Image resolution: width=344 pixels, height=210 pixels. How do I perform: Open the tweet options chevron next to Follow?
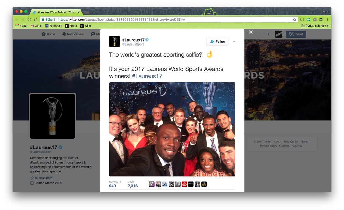[234, 42]
